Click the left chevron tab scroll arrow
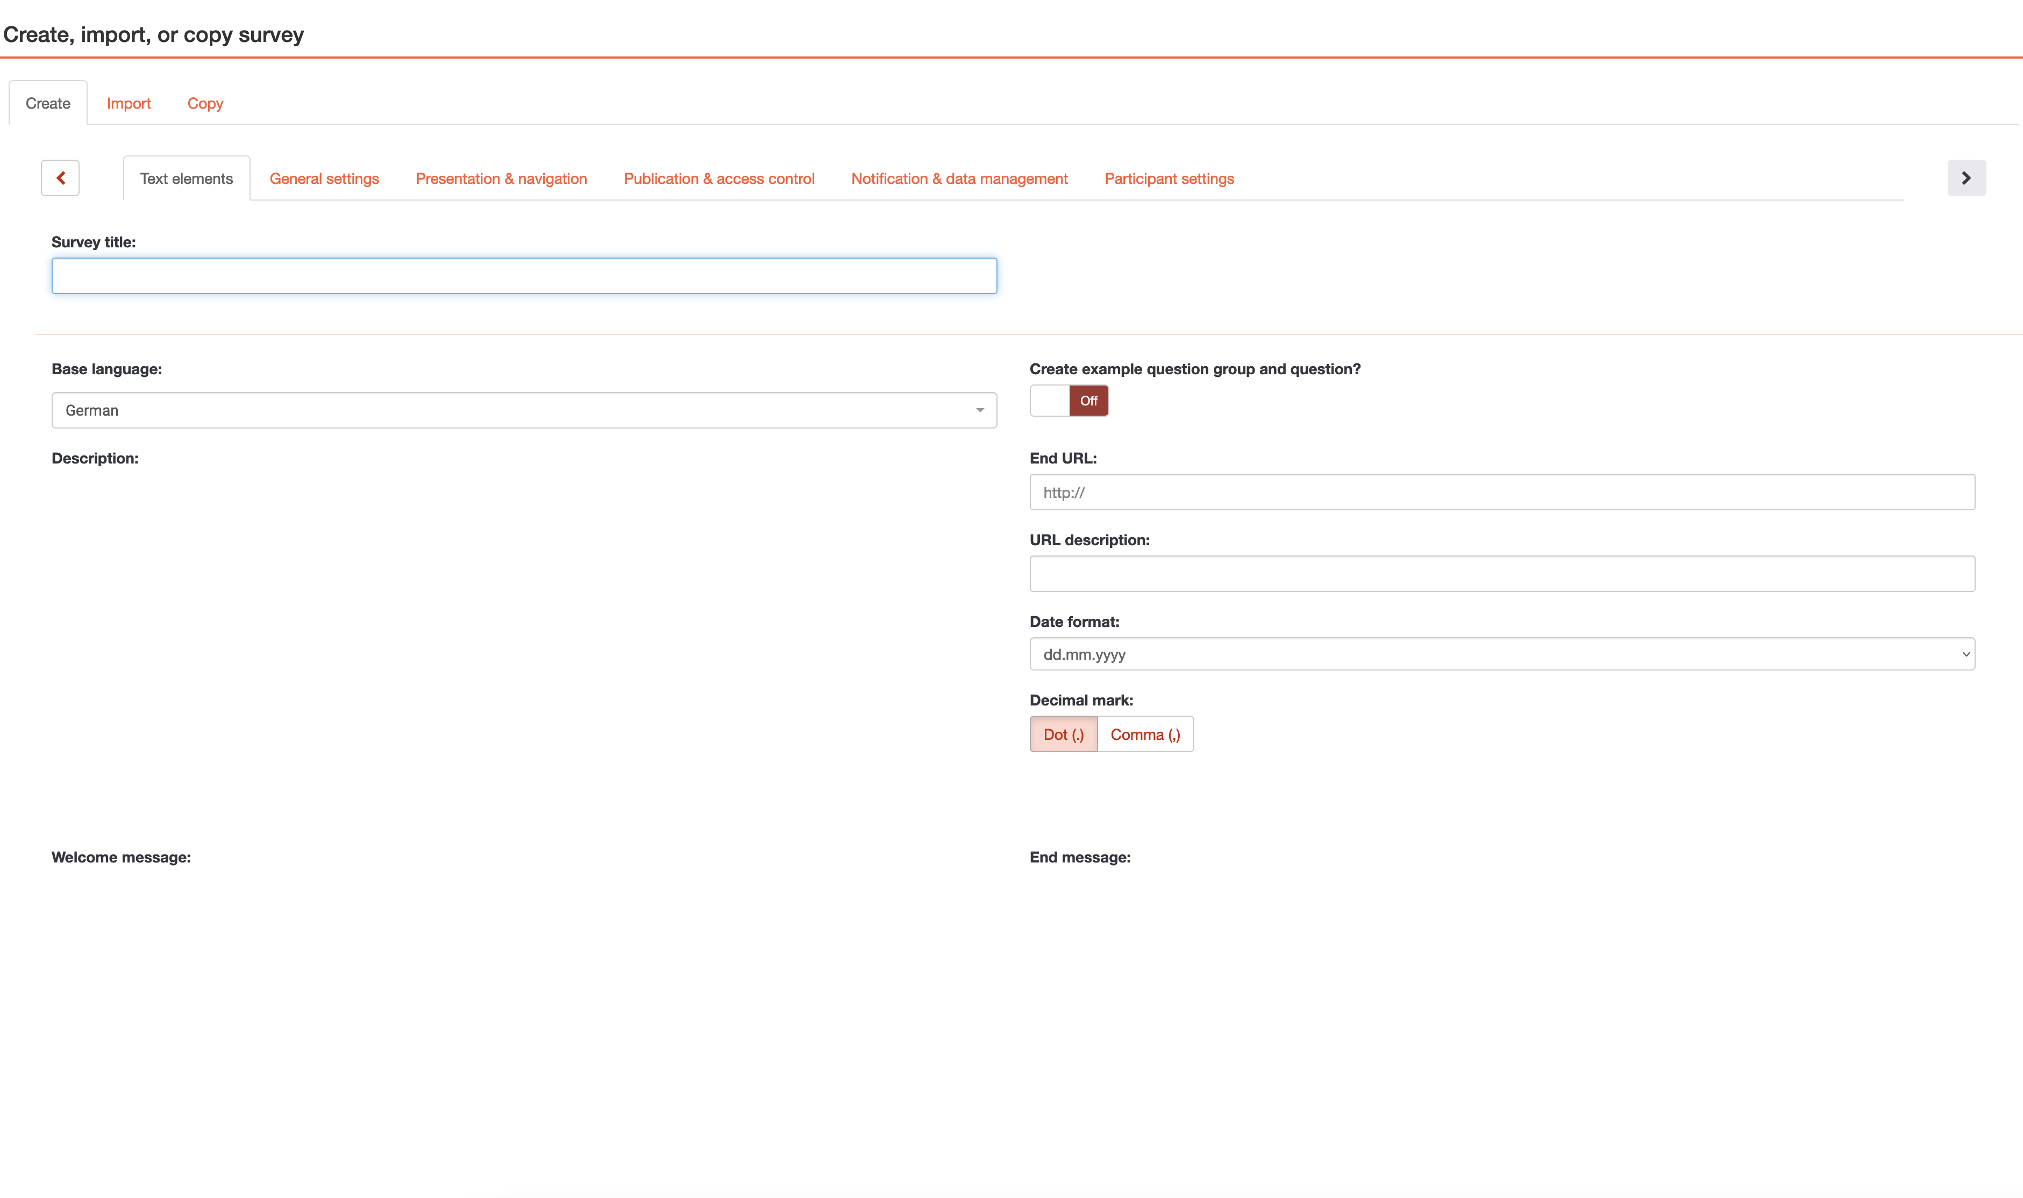 [61, 177]
